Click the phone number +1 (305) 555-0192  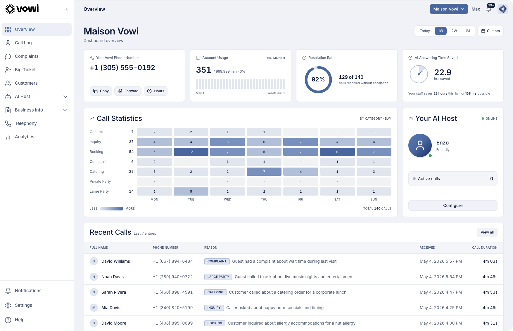[122, 68]
